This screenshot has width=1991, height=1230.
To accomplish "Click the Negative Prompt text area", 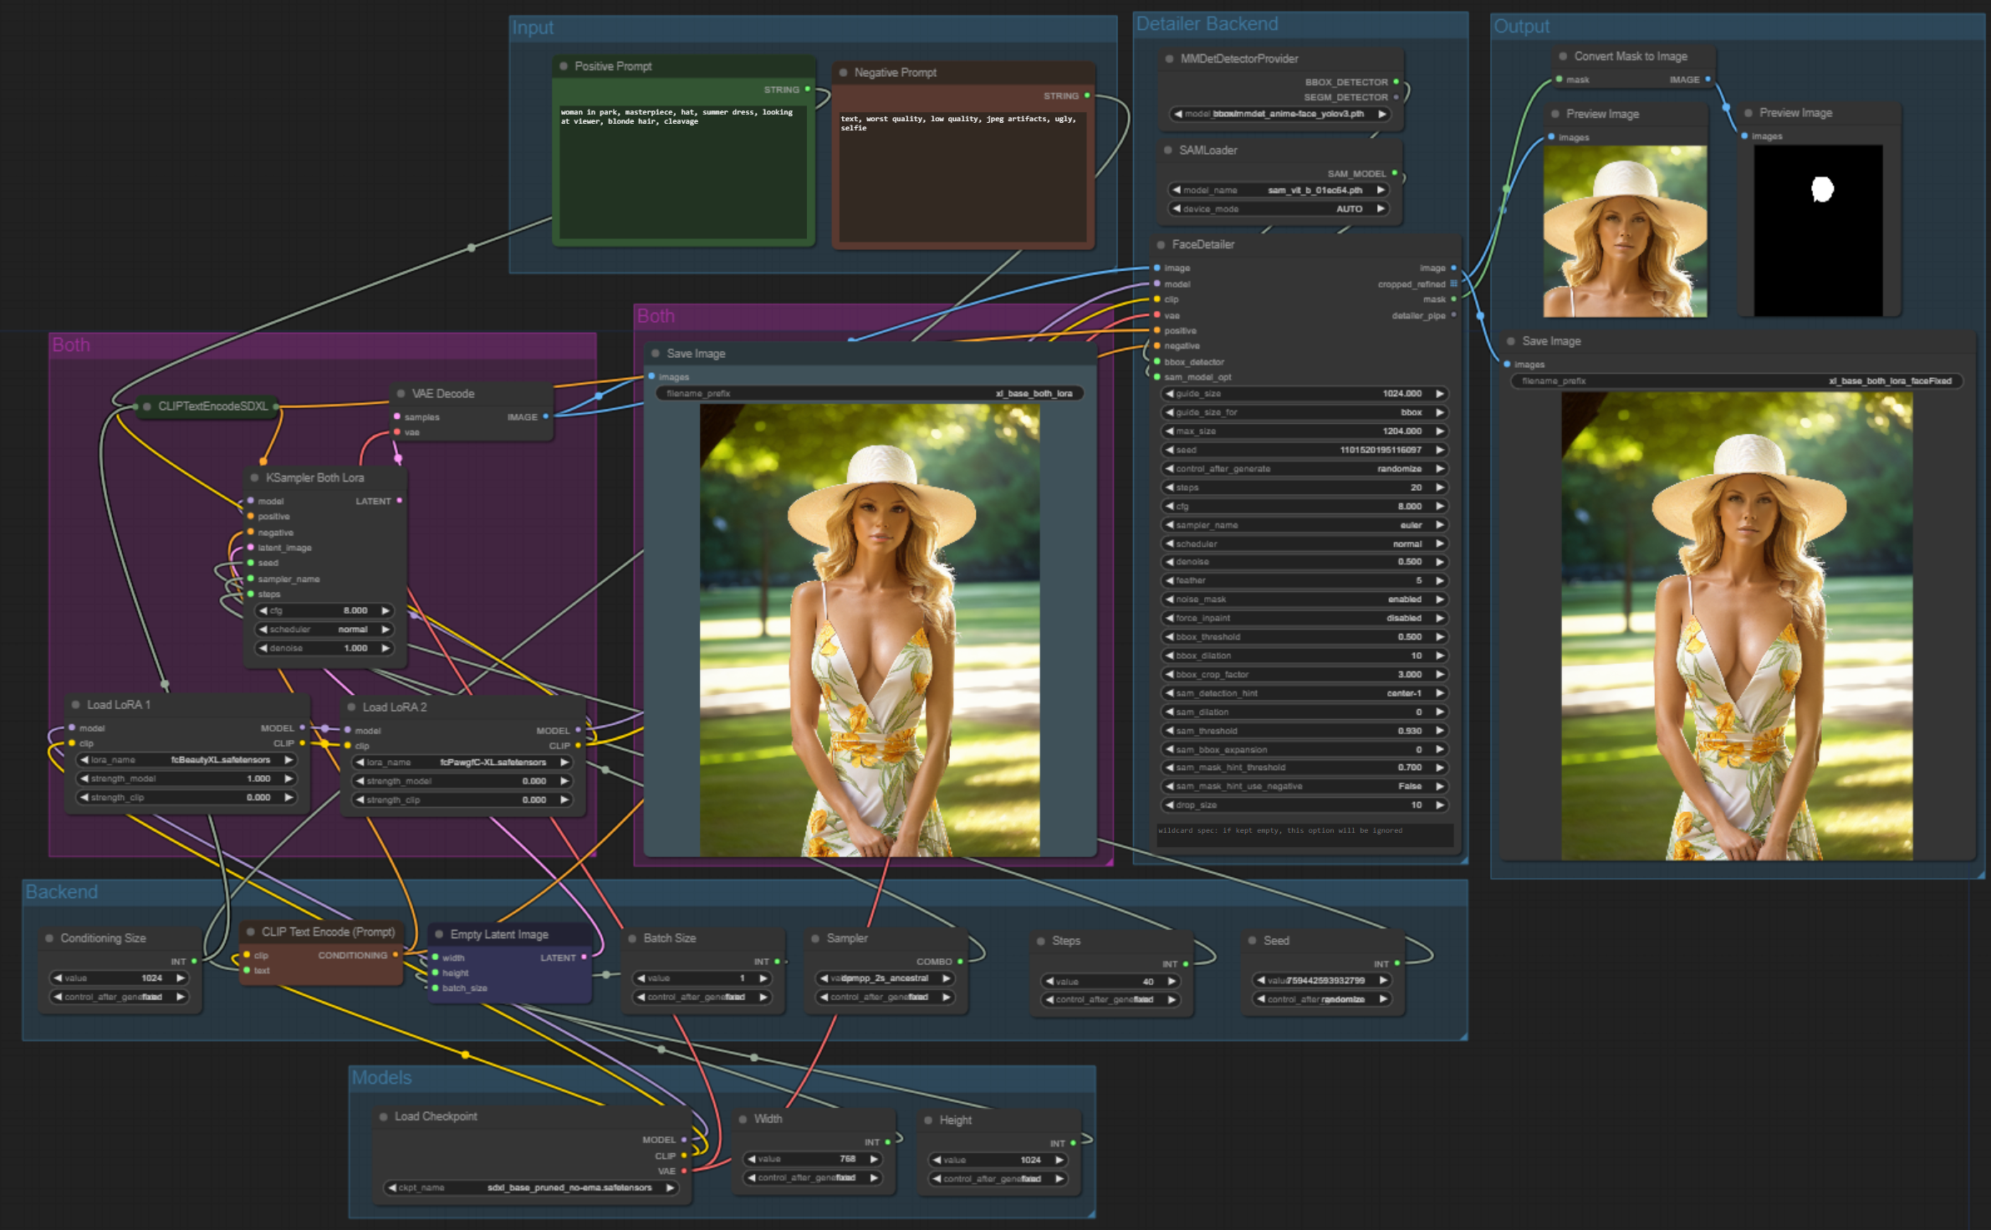I will (x=962, y=176).
